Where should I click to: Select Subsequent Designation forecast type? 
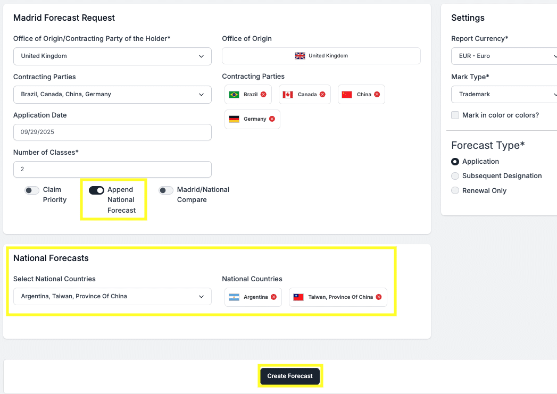(x=455, y=176)
